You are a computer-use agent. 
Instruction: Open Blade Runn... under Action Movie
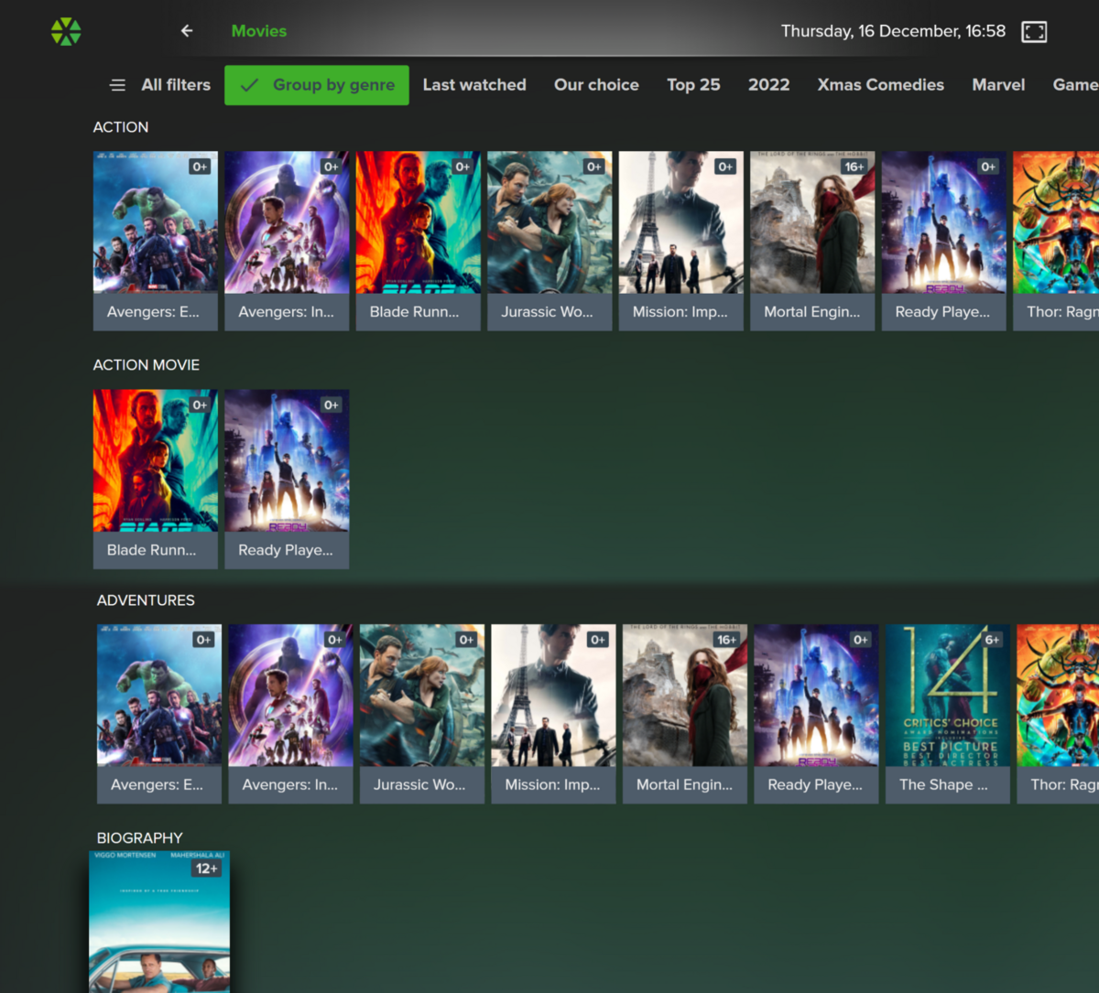coord(156,479)
